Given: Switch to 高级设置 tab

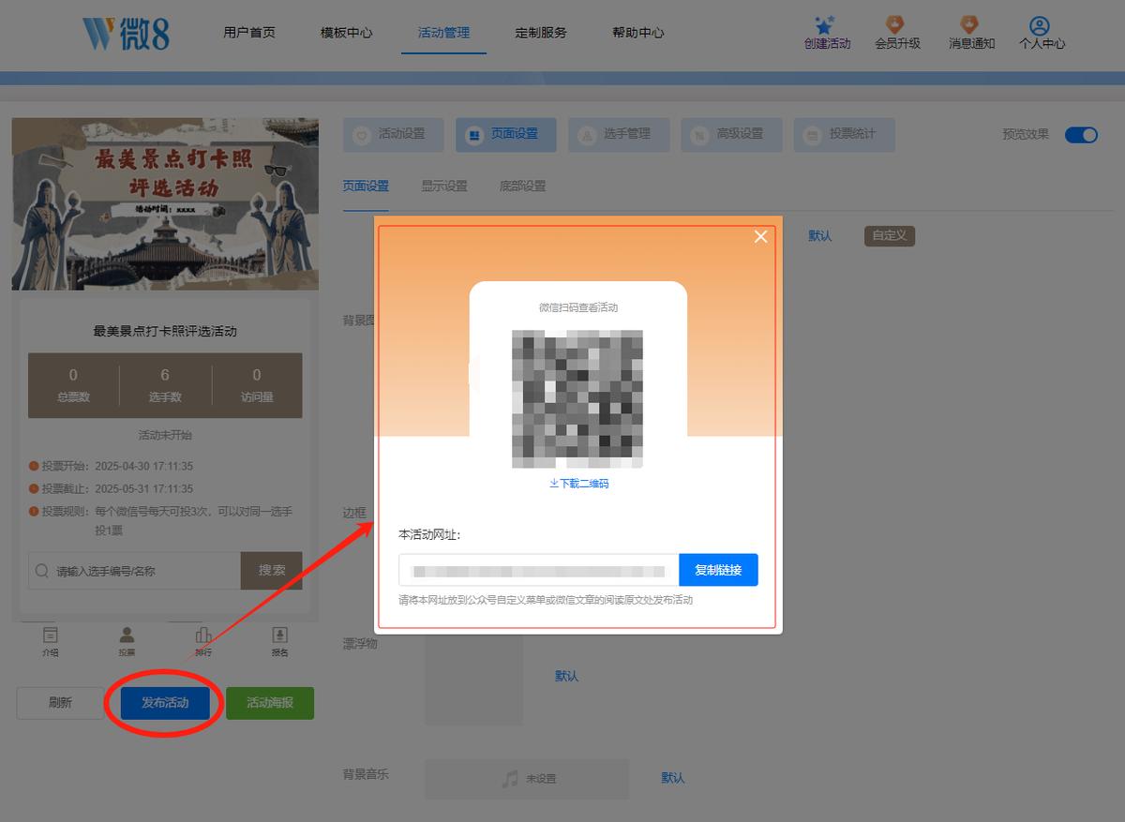Looking at the screenshot, I should (x=731, y=135).
